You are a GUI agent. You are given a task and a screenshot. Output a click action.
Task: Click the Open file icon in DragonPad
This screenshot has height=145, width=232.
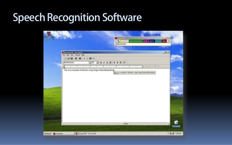[x=68, y=59]
